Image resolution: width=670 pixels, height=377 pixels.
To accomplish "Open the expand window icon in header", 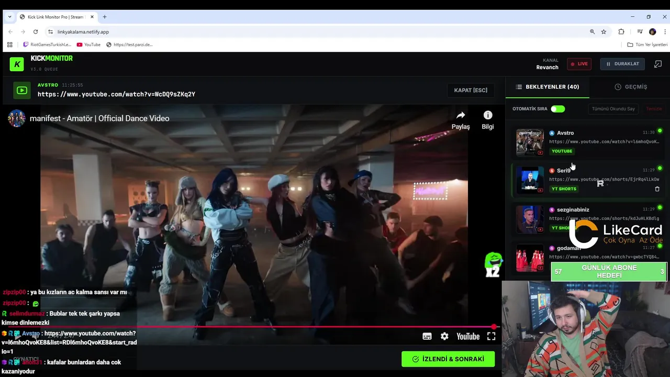I will pos(658,64).
